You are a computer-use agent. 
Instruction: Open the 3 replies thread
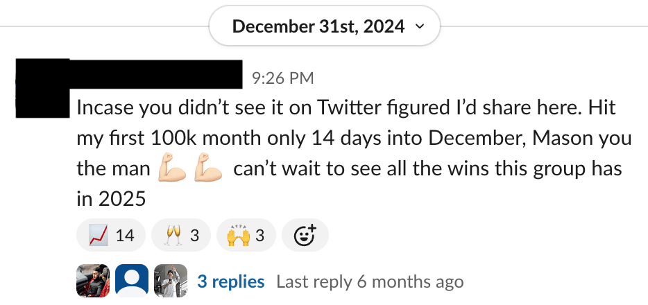[x=230, y=282]
